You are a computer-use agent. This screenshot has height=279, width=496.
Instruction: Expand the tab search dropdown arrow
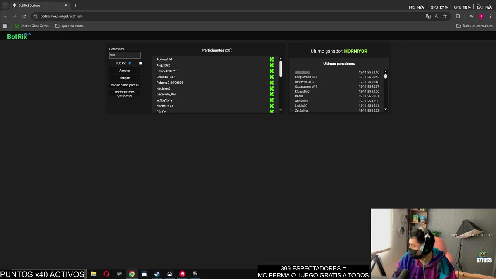point(5,5)
